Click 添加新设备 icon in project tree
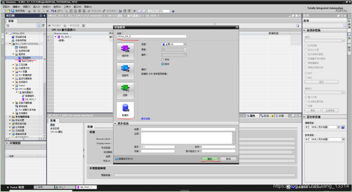352x192 pixels. click(13, 37)
